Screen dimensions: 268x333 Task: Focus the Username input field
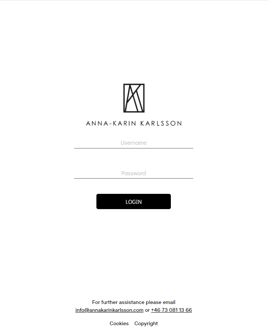point(134,143)
